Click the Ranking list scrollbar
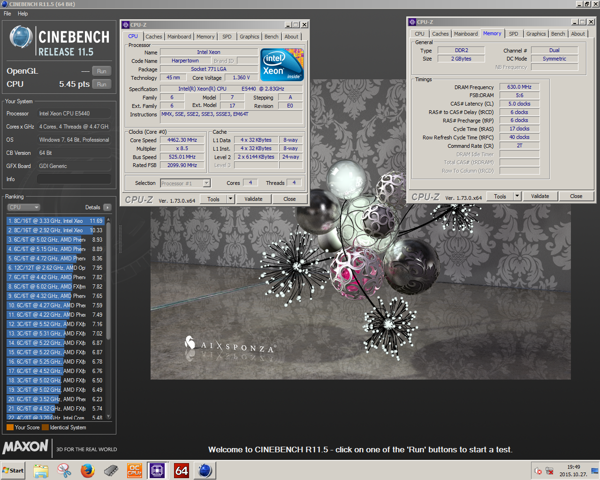 [109, 281]
